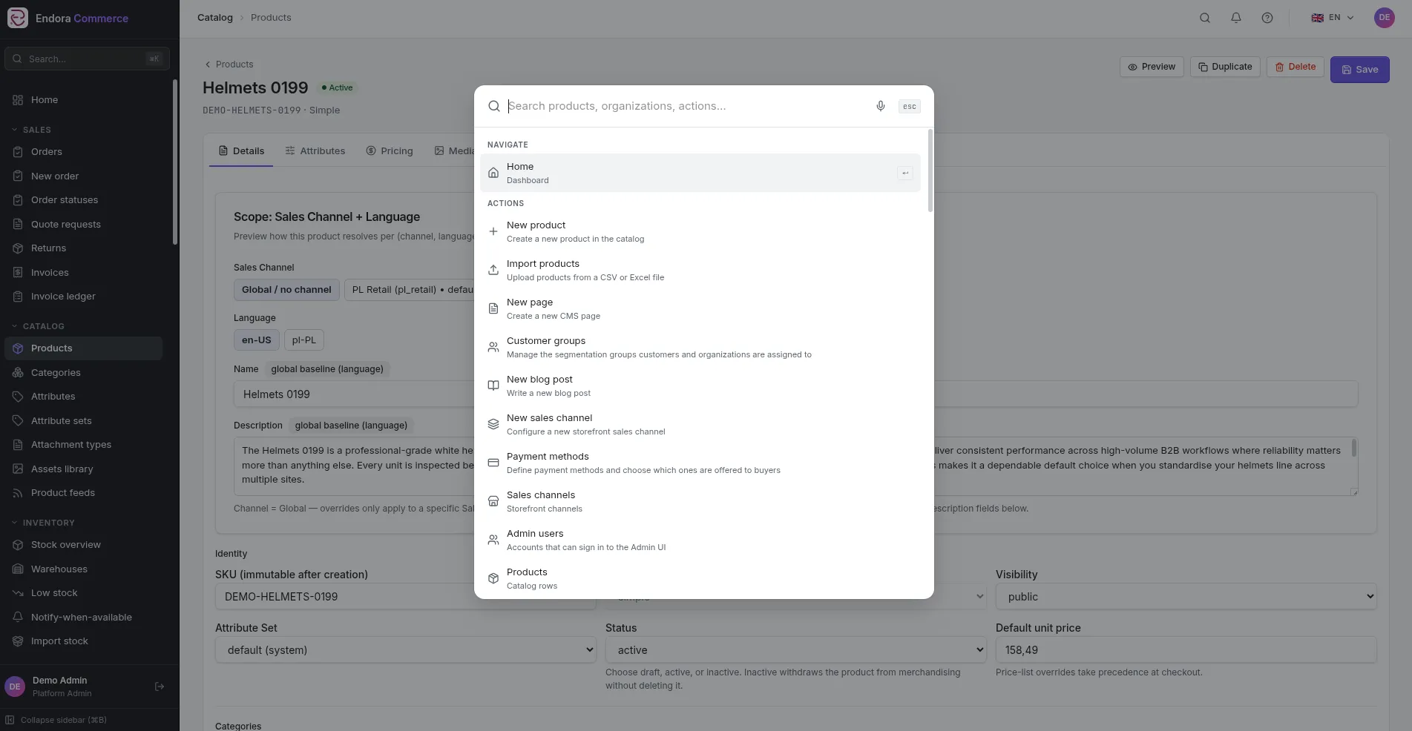
Task: Click the Product feeds icon
Action: tap(18, 493)
